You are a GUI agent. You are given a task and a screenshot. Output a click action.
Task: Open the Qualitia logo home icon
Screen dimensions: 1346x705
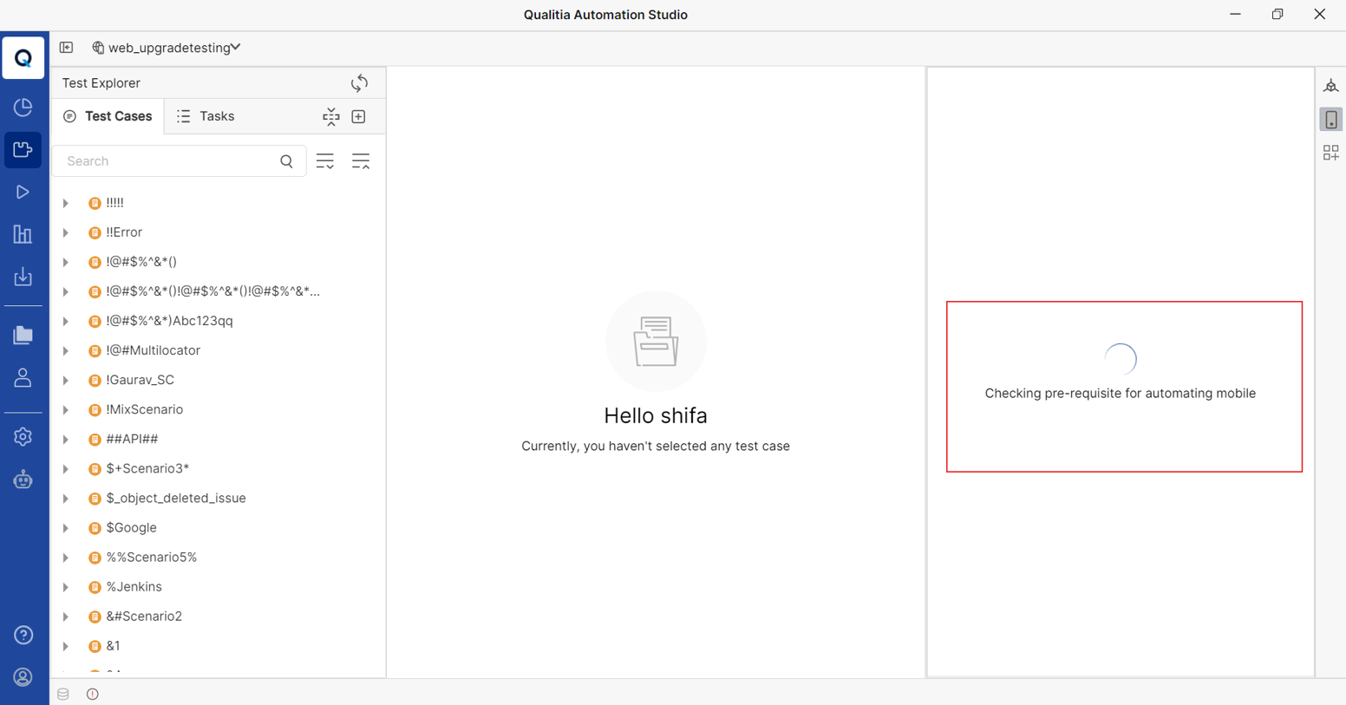pos(23,58)
